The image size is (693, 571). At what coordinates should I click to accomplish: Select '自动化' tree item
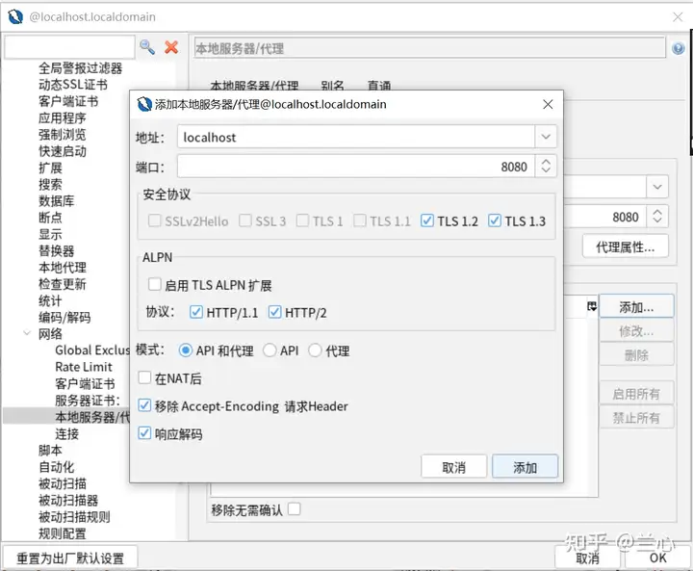tap(57, 467)
